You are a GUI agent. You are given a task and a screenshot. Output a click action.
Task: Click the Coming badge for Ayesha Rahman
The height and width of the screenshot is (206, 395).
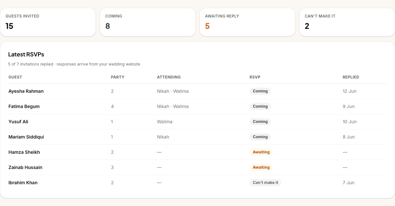click(x=260, y=91)
